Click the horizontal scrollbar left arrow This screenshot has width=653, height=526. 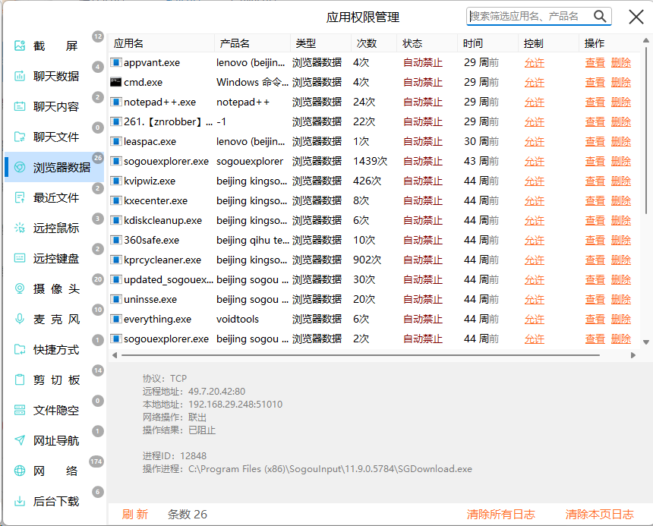[x=115, y=355]
